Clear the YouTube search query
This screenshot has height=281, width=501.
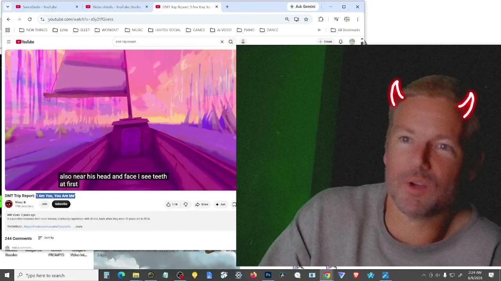(x=222, y=42)
